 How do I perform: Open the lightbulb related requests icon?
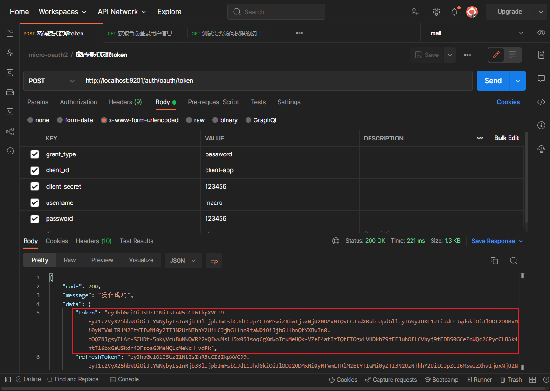(541, 149)
